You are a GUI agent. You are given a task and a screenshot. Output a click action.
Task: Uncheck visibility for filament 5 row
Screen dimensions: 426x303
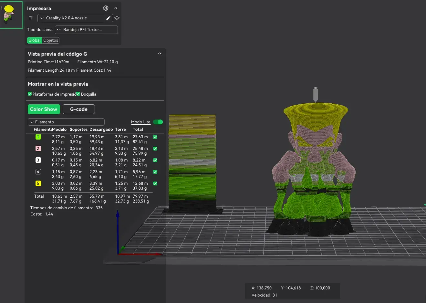155,183
